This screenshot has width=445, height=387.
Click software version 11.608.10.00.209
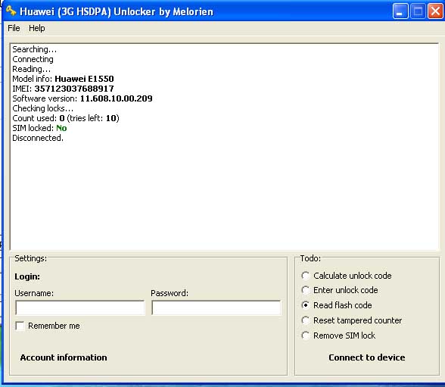[116, 98]
